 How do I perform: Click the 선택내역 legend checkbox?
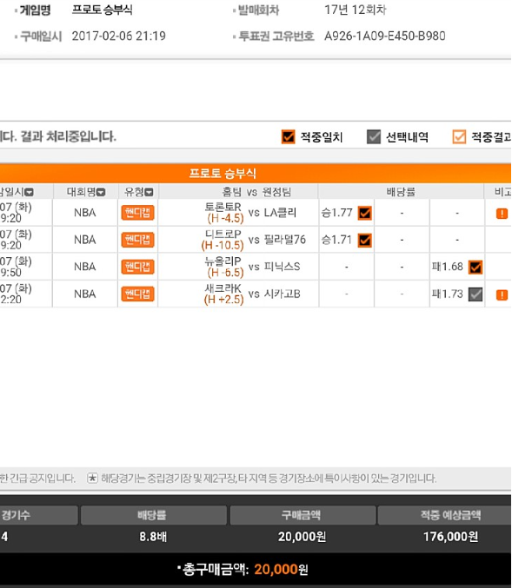click(374, 137)
